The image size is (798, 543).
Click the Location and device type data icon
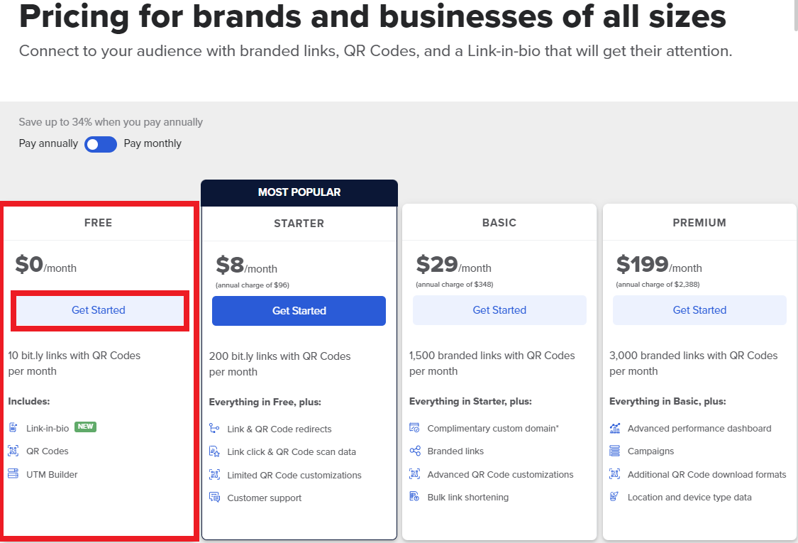click(x=615, y=497)
